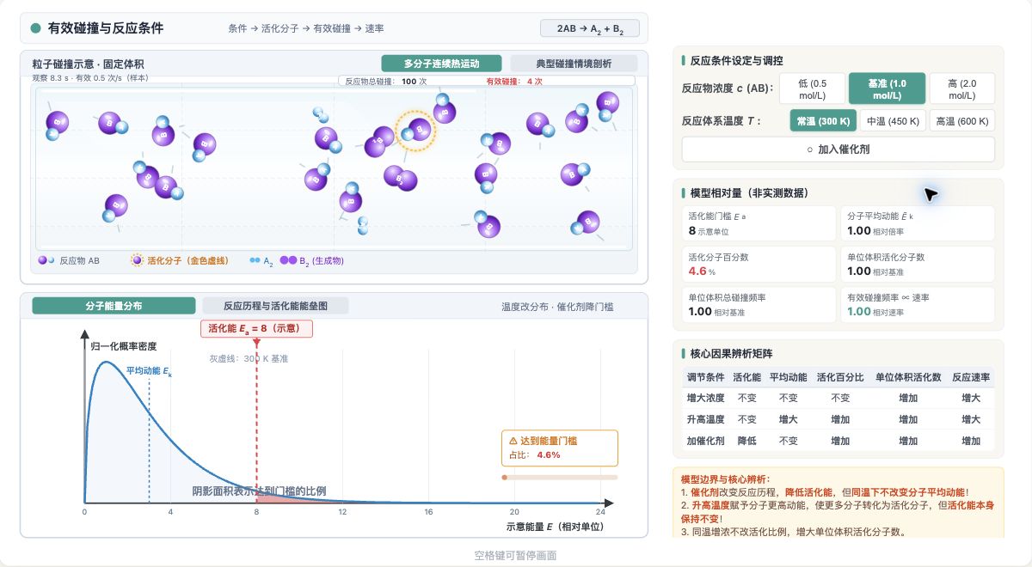Click the warning icon in 达到能量门槛 box
This screenshot has width=1032, height=567.
tap(513, 441)
